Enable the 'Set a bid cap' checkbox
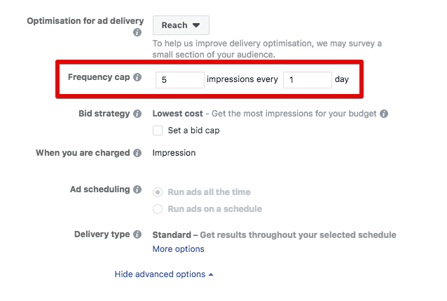 pos(158,131)
